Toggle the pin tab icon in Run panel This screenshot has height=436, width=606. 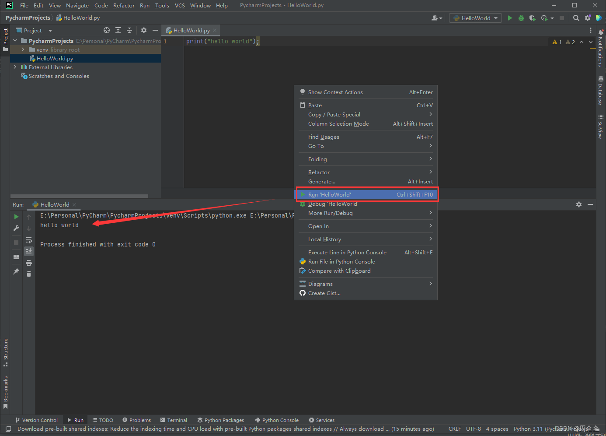coord(16,271)
